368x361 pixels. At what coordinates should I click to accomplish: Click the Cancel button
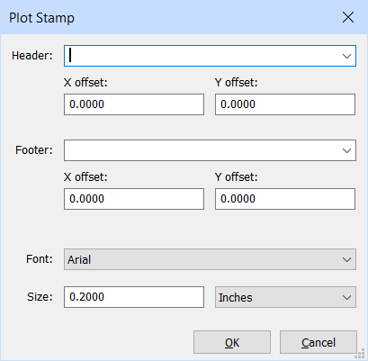[x=319, y=342]
